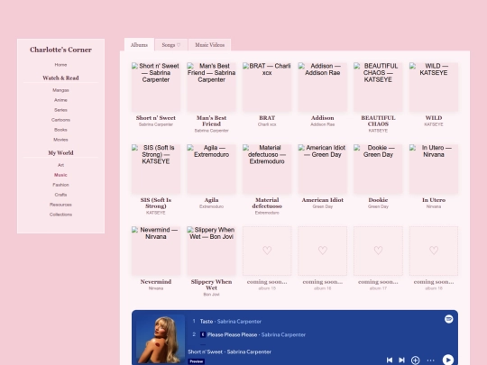The height and width of the screenshot is (365, 487).
Task: Open Material defectuoso album cover
Action: coord(267,169)
